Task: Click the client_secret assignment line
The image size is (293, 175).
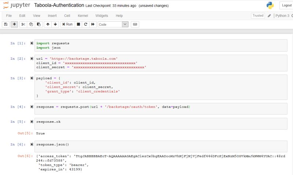Action: coord(91,67)
